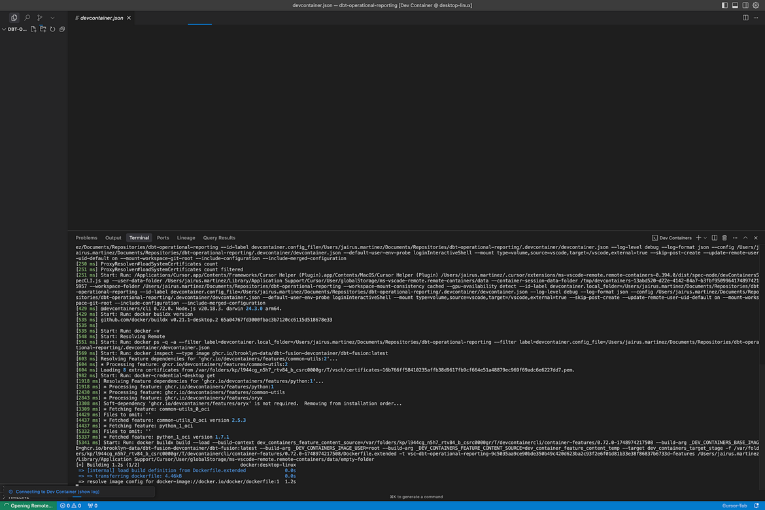Select the Source Control icon
The height and width of the screenshot is (510, 765).
click(x=40, y=18)
